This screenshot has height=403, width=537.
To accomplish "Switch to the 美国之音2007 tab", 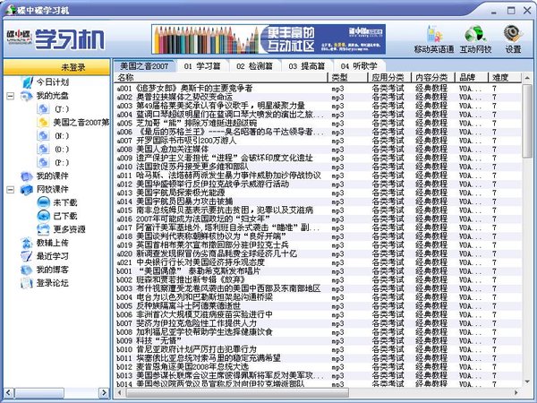I will click(144, 65).
